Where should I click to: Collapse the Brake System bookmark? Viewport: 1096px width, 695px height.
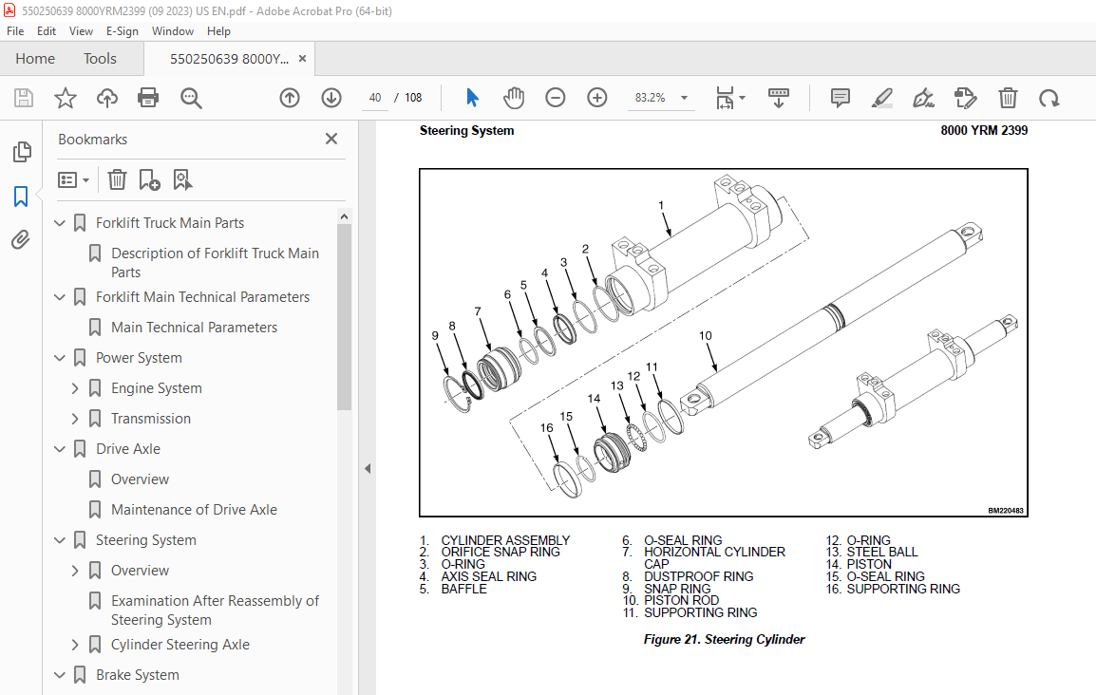[60, 675]
